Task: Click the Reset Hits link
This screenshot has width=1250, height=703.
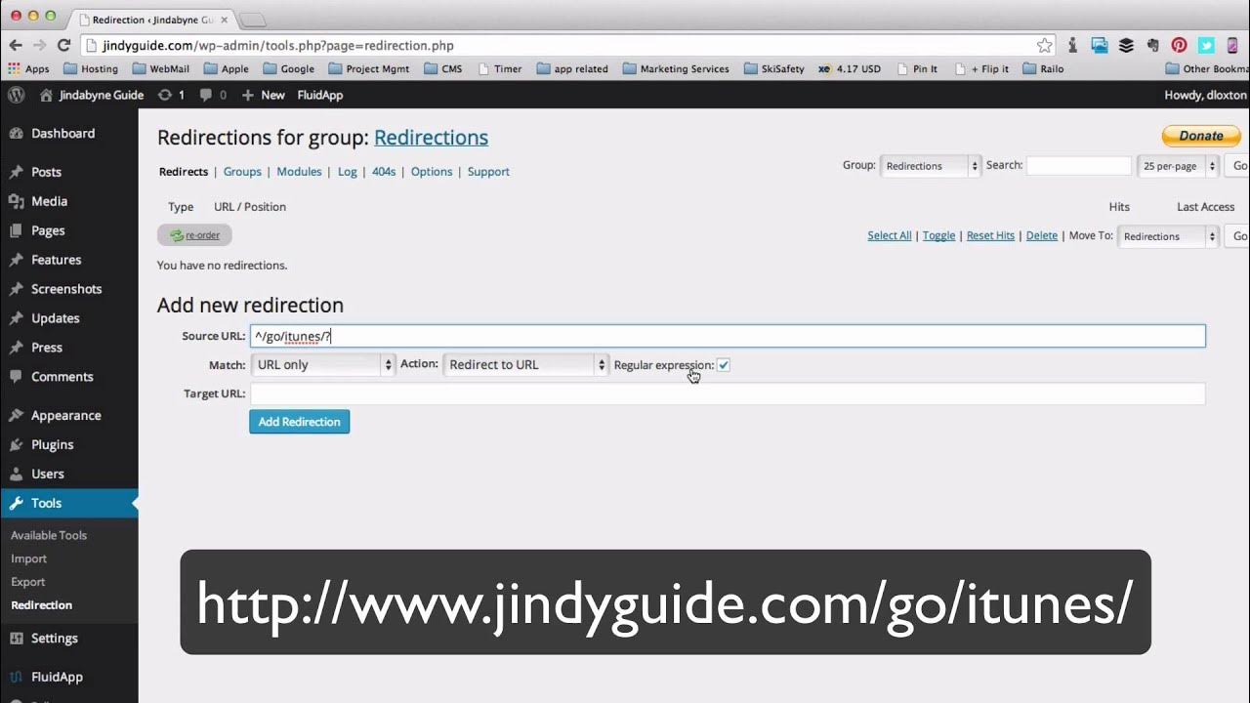Action: [x=990, y=236]
